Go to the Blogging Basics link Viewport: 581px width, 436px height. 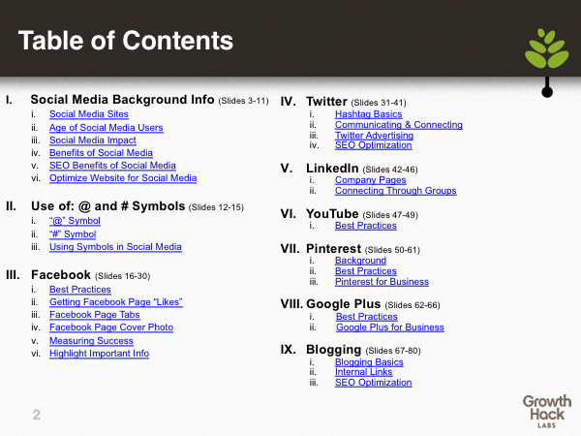click(x=369, y=362)
